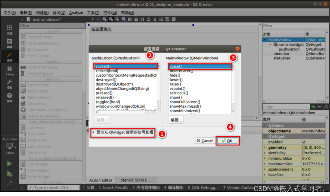Click the green Run button
The width and height of the screenshot is (330, 196).
coord(10,164)
